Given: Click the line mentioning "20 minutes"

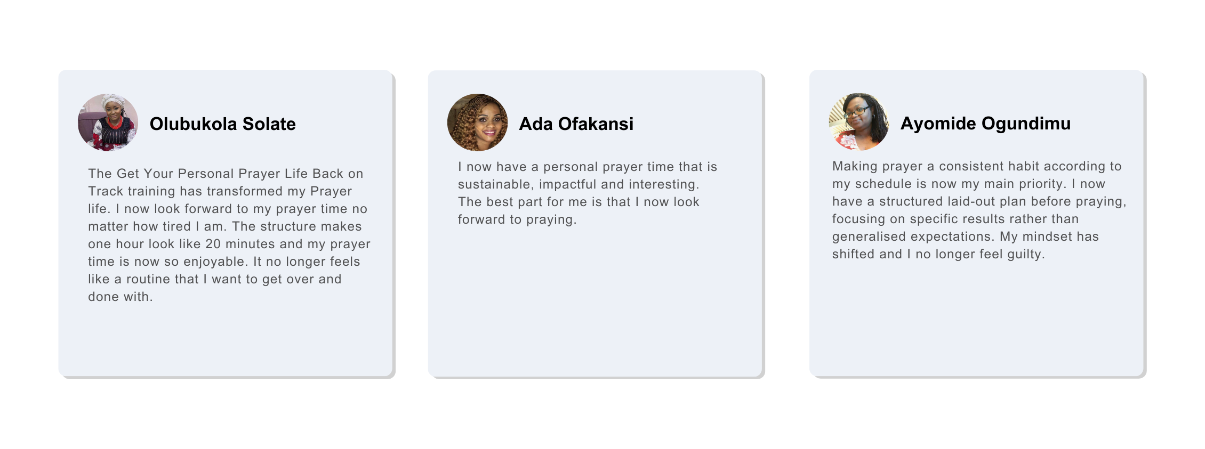Looking at the screenshot, I should pos(229,244).
